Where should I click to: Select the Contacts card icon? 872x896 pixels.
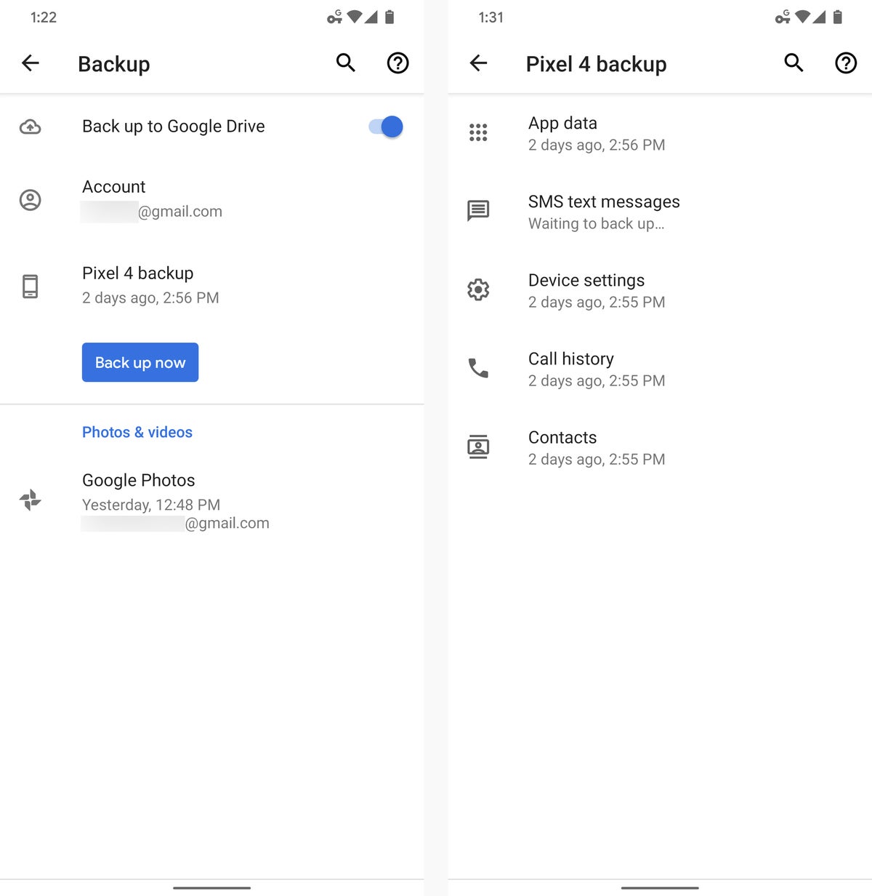[478, 447]
